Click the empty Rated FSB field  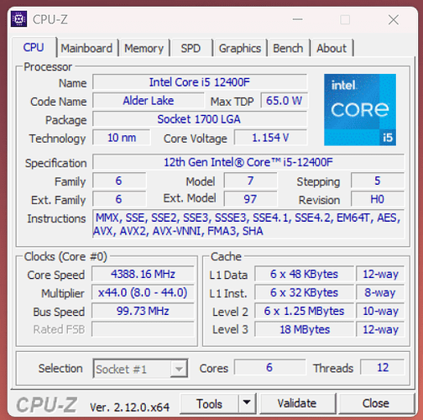[143, 329]
